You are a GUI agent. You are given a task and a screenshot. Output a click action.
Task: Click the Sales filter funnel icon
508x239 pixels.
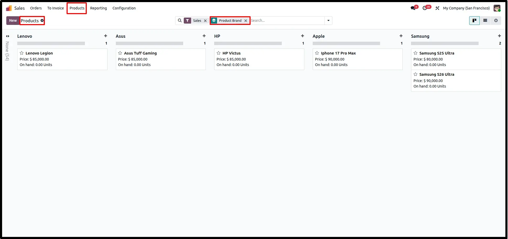[x=187, y=20]
